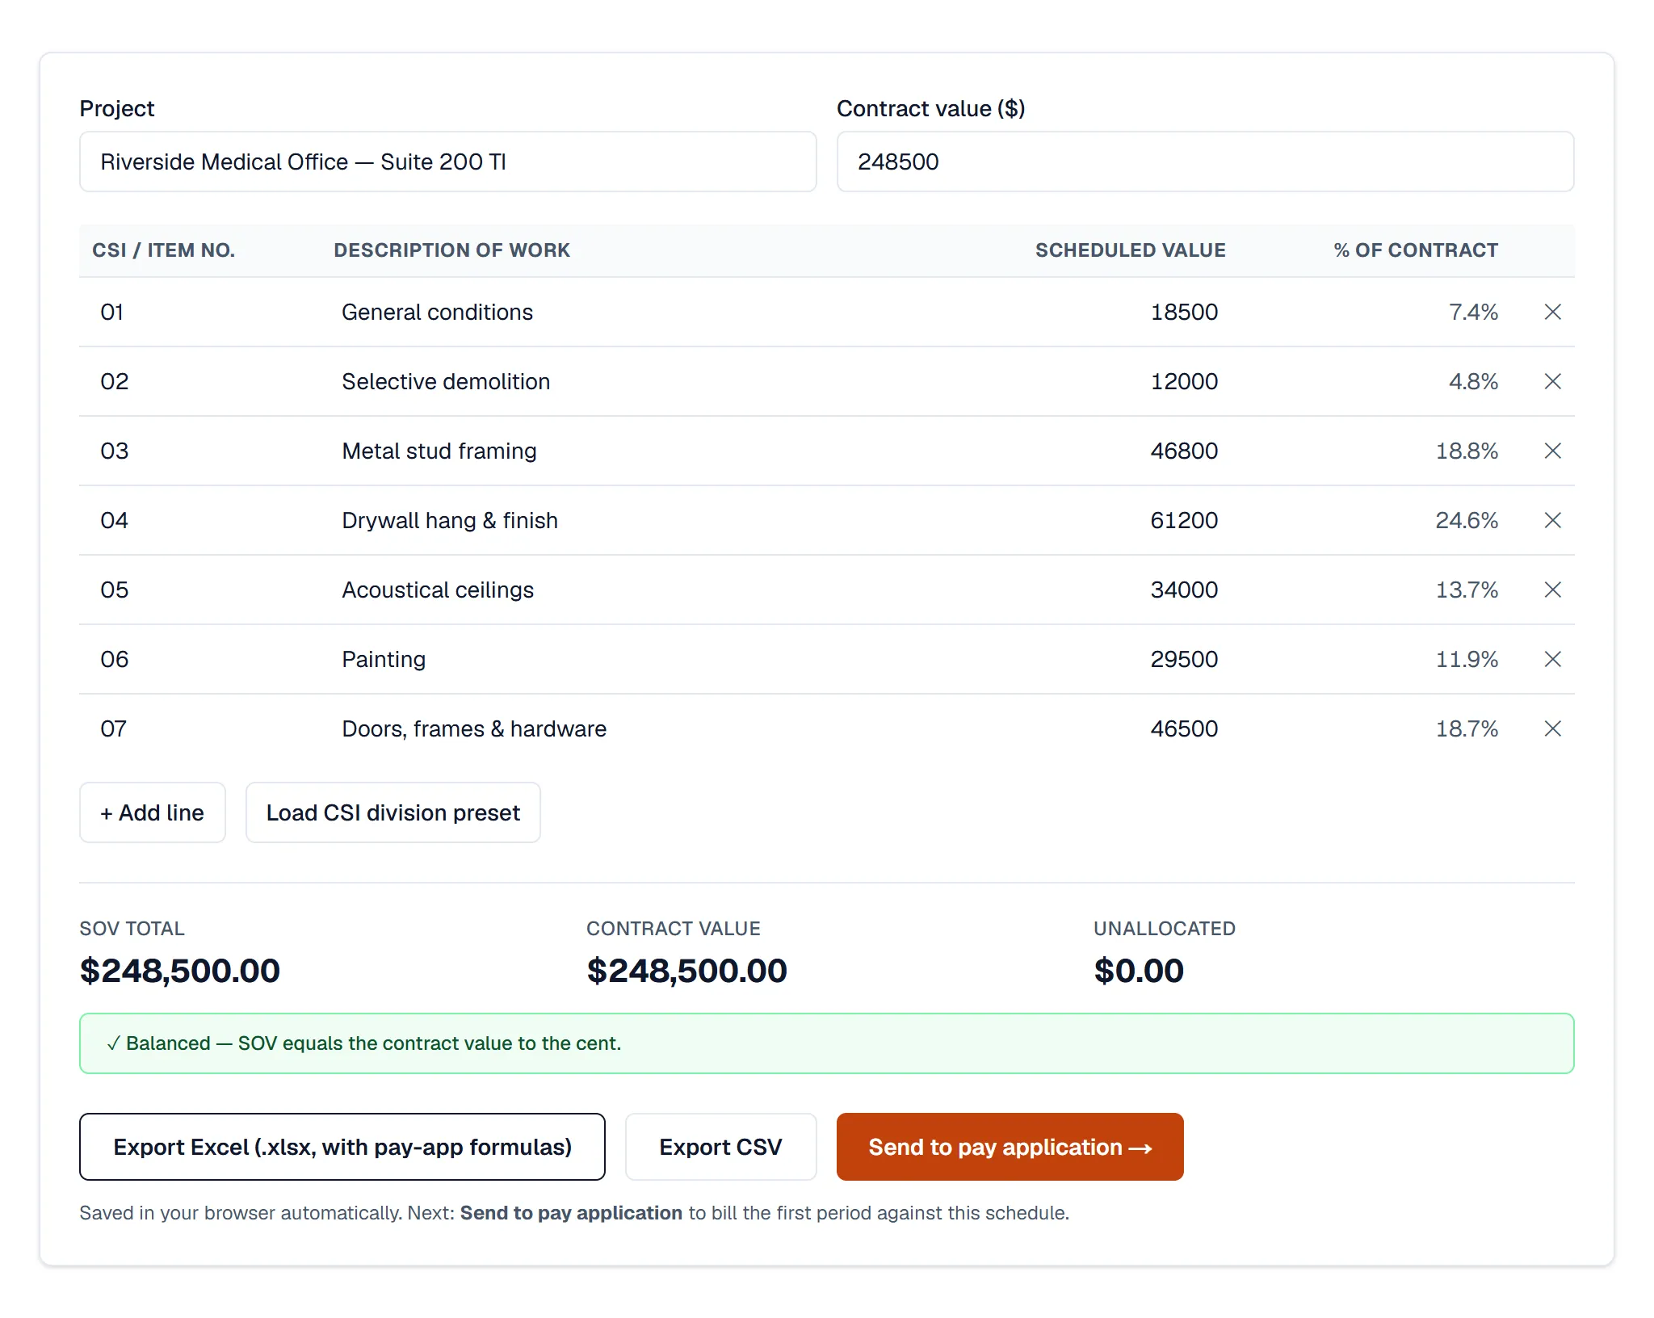Click the Balanced SOV status message
1654x1318 pixels.
click(x=827, y=1043)
